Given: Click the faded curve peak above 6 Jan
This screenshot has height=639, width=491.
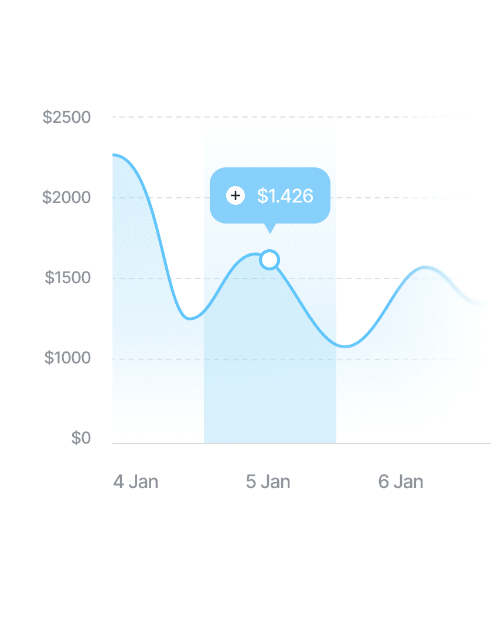Looking at the screenshot, I should click(x=425, y=268).
